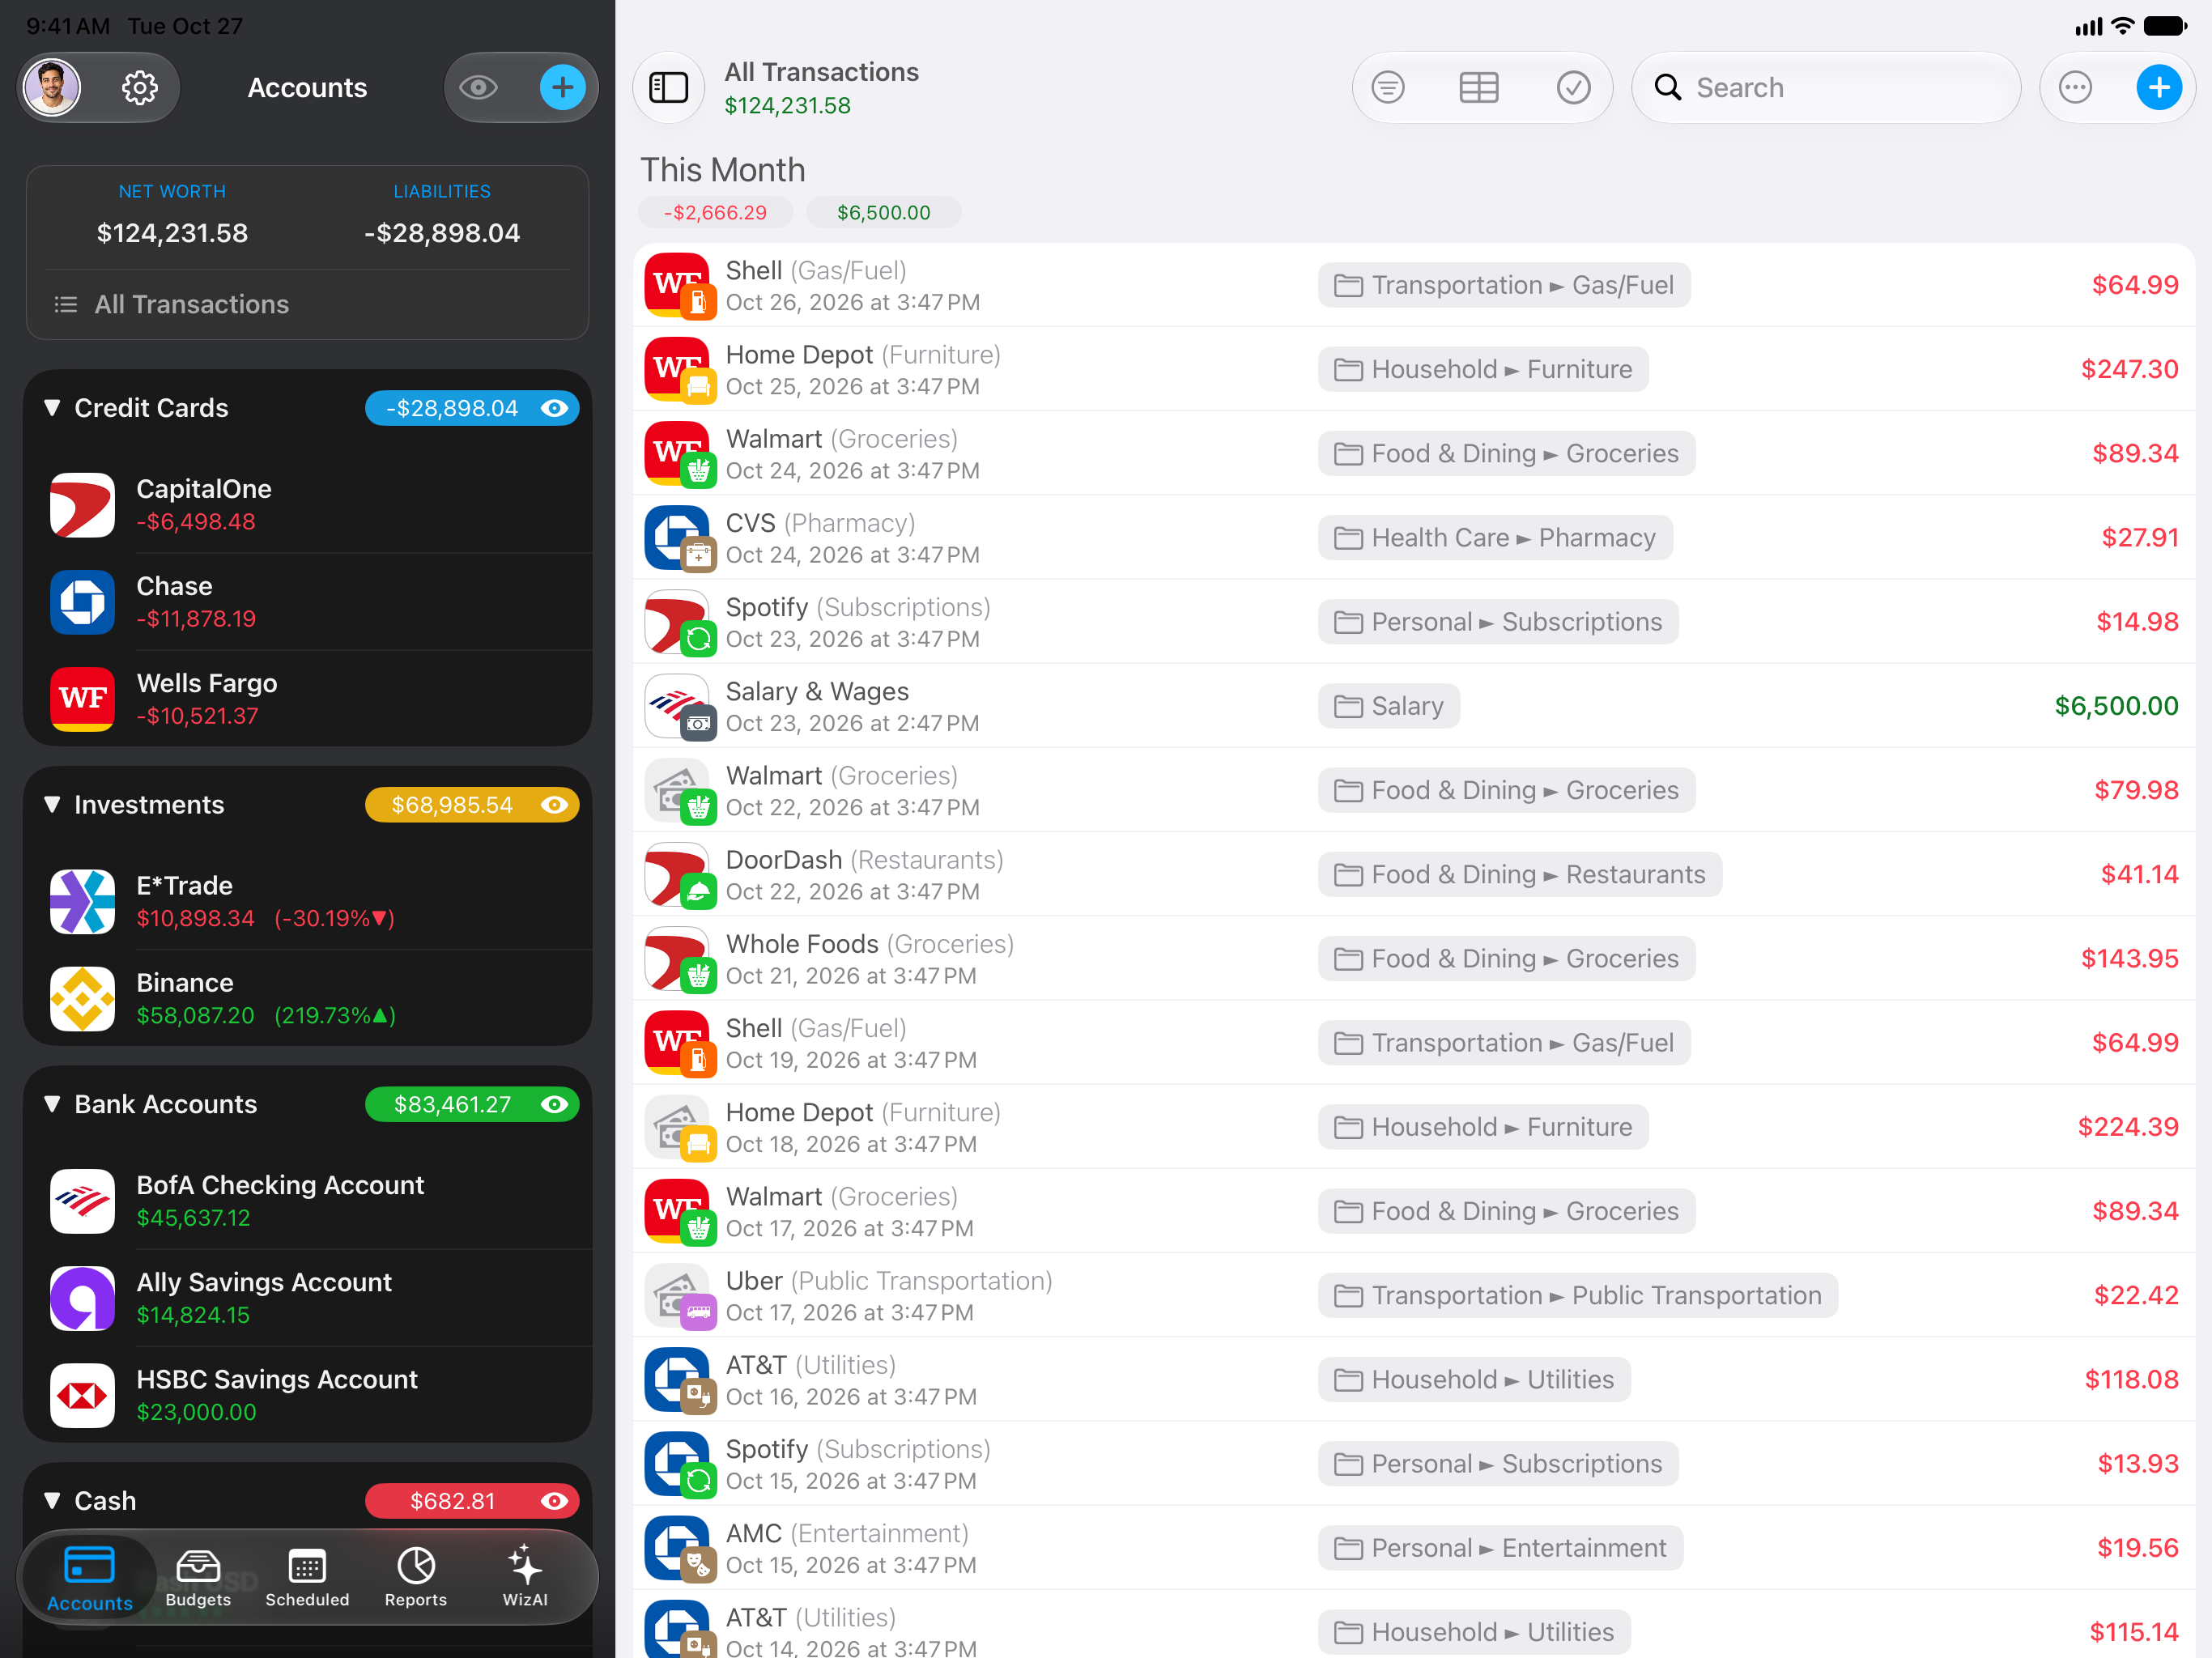Open the Ally Savings Account icon
The image size is (2212, 1658).
pyautogui.click(x=83, y=1298)
